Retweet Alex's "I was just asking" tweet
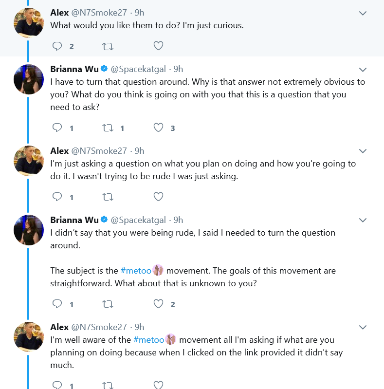The width and height of the screenshot is (384, 389). coord(108,197)
